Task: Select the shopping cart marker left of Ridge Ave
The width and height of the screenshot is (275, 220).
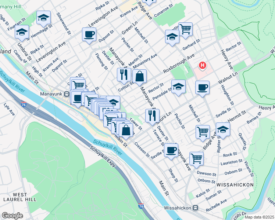Action: 203,133
